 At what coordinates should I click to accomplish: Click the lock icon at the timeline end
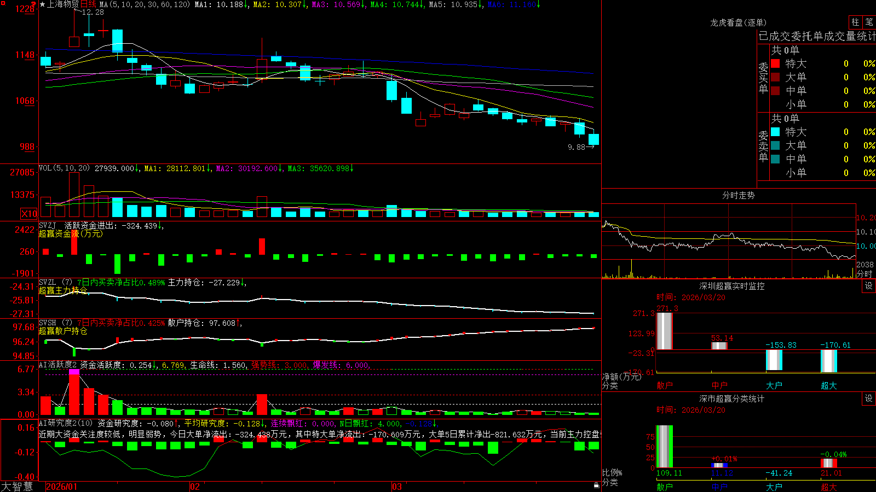[597, 485]
